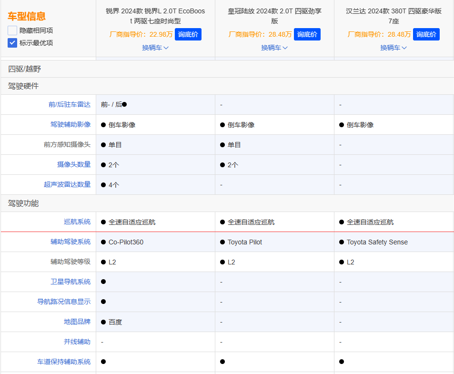Open the 地图品牌 parameter link
The height and width of the screenshot is (374, 454).
(x=77, y=322)
